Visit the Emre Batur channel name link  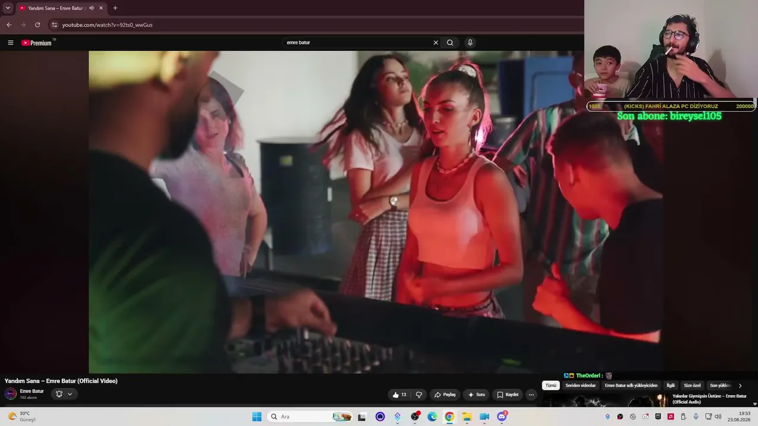tap(32, 391)
